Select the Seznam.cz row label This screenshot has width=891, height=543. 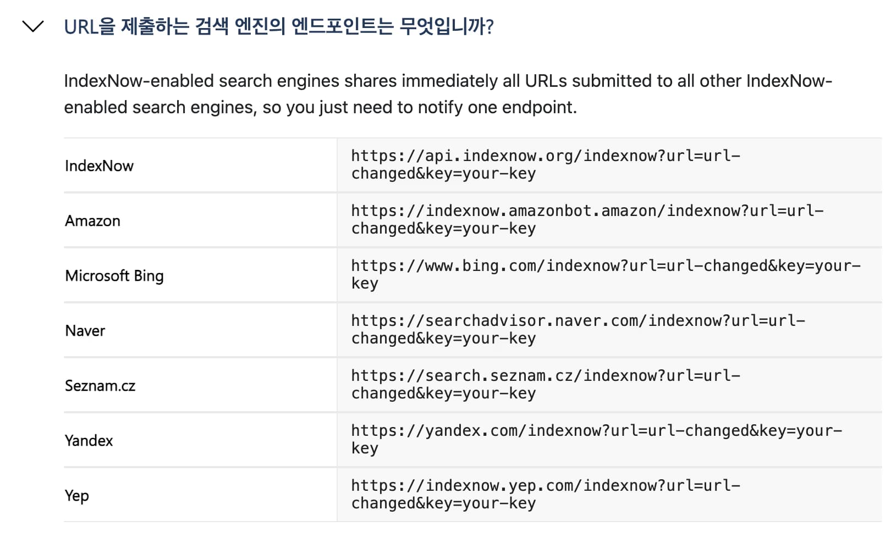[100, 385]
